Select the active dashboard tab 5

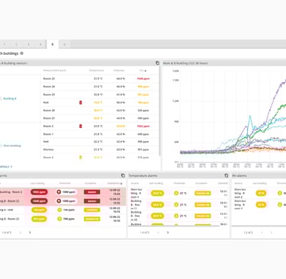pyautogui.click(x=53, y=44)
